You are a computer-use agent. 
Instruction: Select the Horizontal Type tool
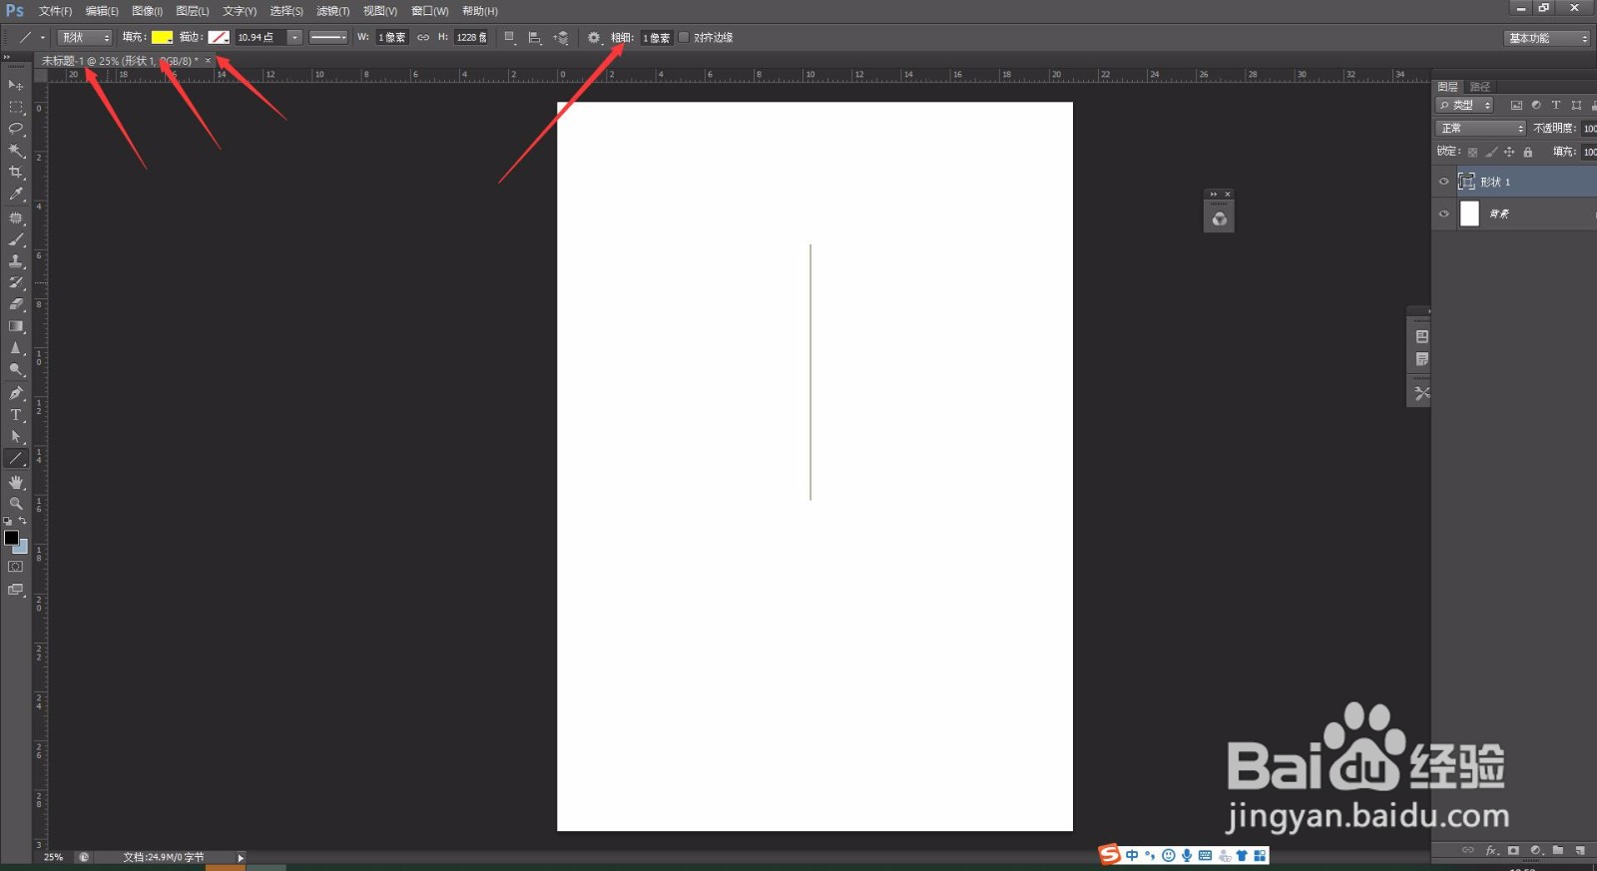(x=16, y=415)
